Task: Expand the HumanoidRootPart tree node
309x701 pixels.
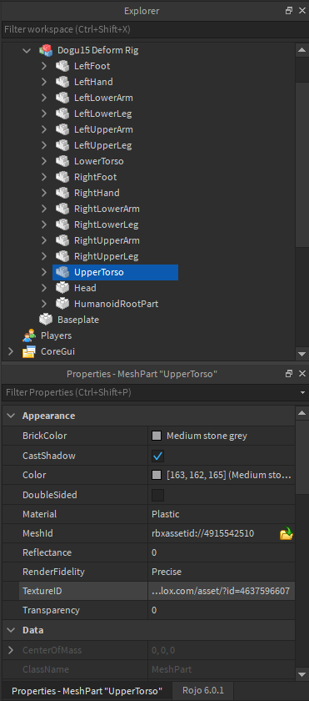Action: (x=43, y=304)
